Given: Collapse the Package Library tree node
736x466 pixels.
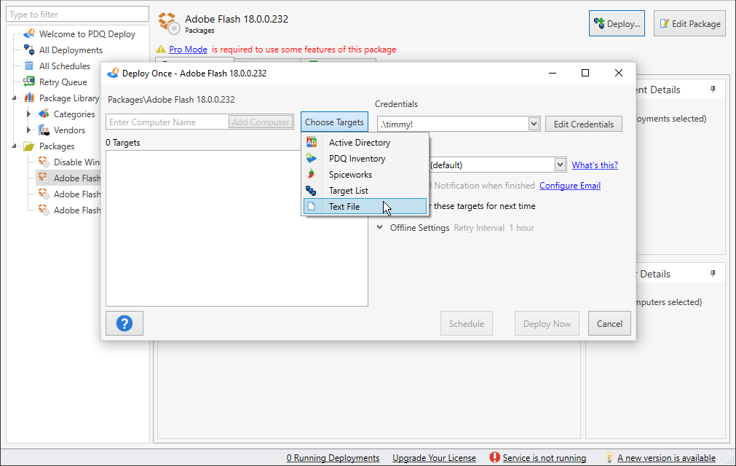Looking at the screenshot, I should click(x=14, y=98).
